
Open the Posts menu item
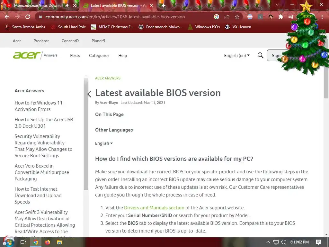75,55
